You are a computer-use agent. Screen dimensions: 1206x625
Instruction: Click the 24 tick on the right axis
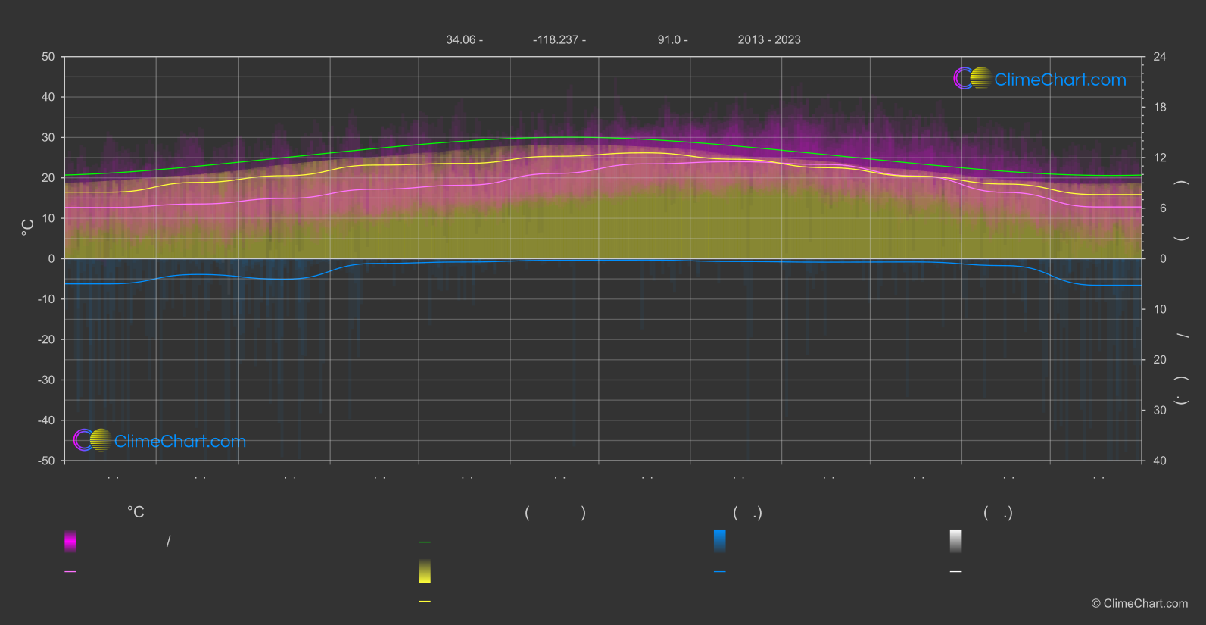point(1160,57)
